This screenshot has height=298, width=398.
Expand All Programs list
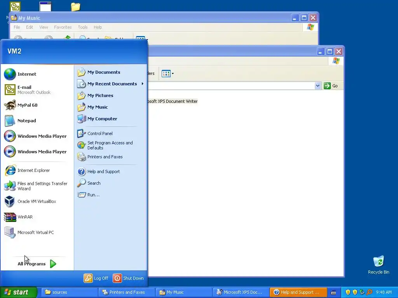pyautogui.click(x=37, y=264)
